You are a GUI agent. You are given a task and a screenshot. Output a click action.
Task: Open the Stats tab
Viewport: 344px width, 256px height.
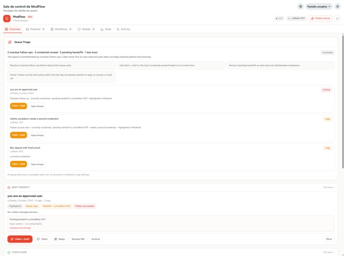[x=106, y=29]
